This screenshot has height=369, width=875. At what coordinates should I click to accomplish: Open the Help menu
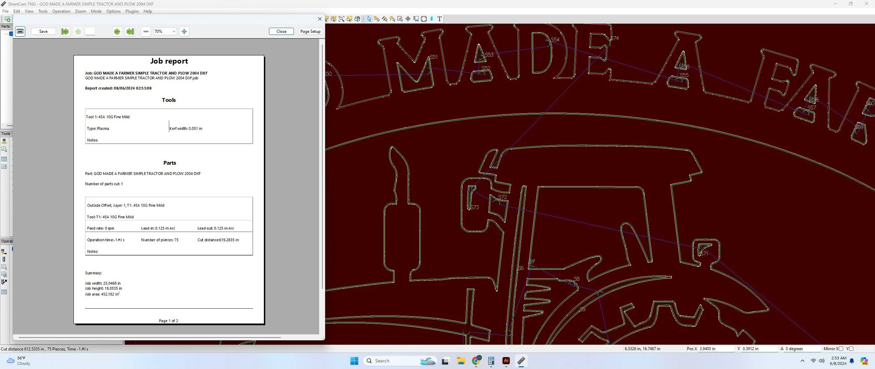(148, 11)
